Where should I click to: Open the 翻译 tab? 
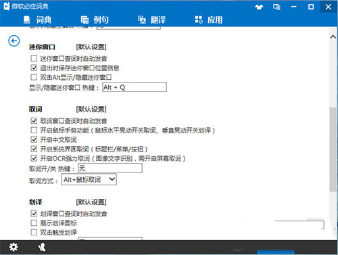tap(151, 20)
